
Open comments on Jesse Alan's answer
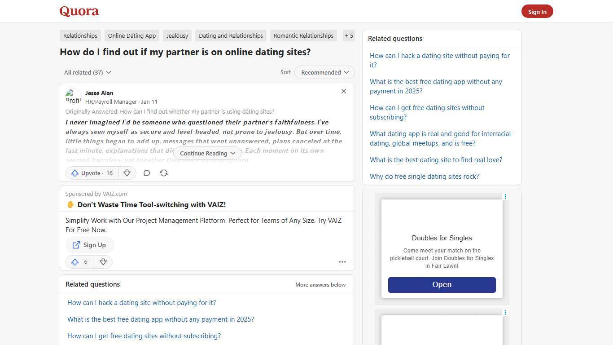click(146, 173)
